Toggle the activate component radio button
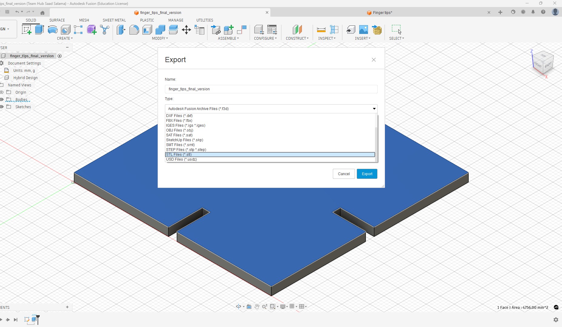 (x=60, y=56)
